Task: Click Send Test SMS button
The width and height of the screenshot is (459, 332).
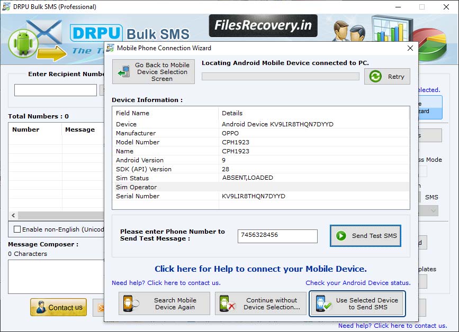Action: pyautogui.click(x=365, y=236)
